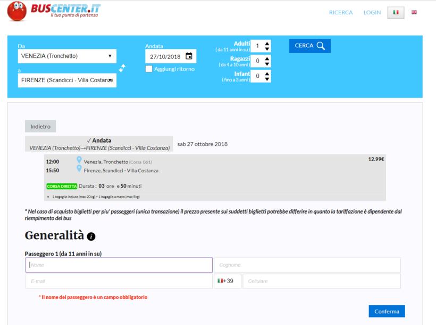
Task: Click the Conferma button
Action: (387, 311)
